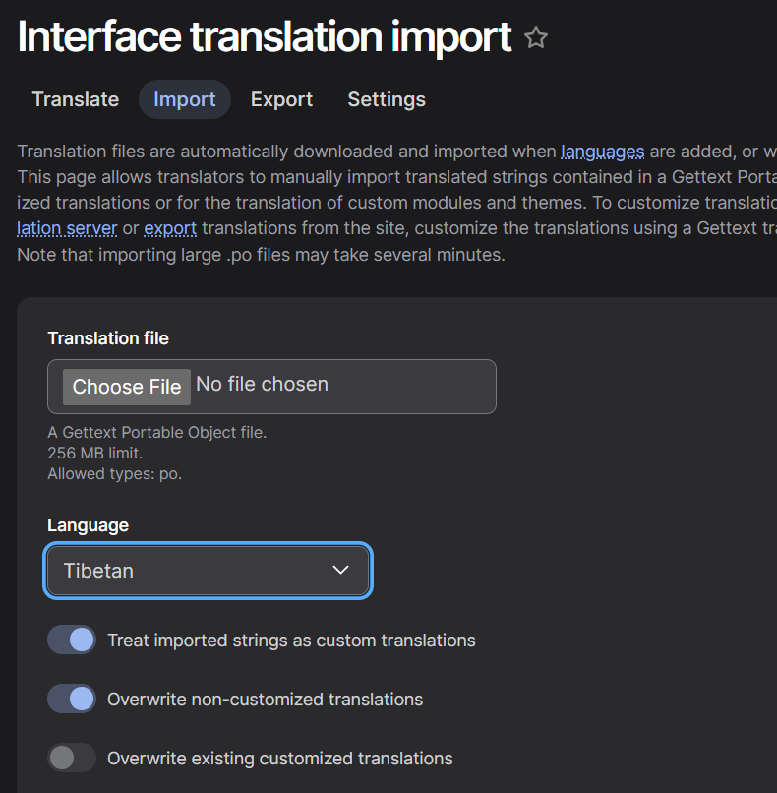
Task: Follow the languages link in the description
Action: tap(602, 152)
